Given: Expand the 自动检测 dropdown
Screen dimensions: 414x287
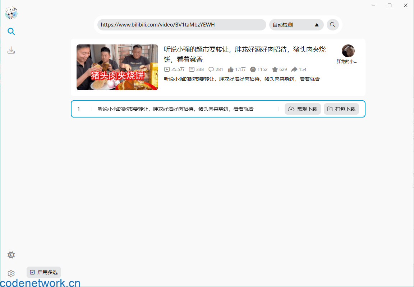Looking at the screenshot, I should click(296, 25).
